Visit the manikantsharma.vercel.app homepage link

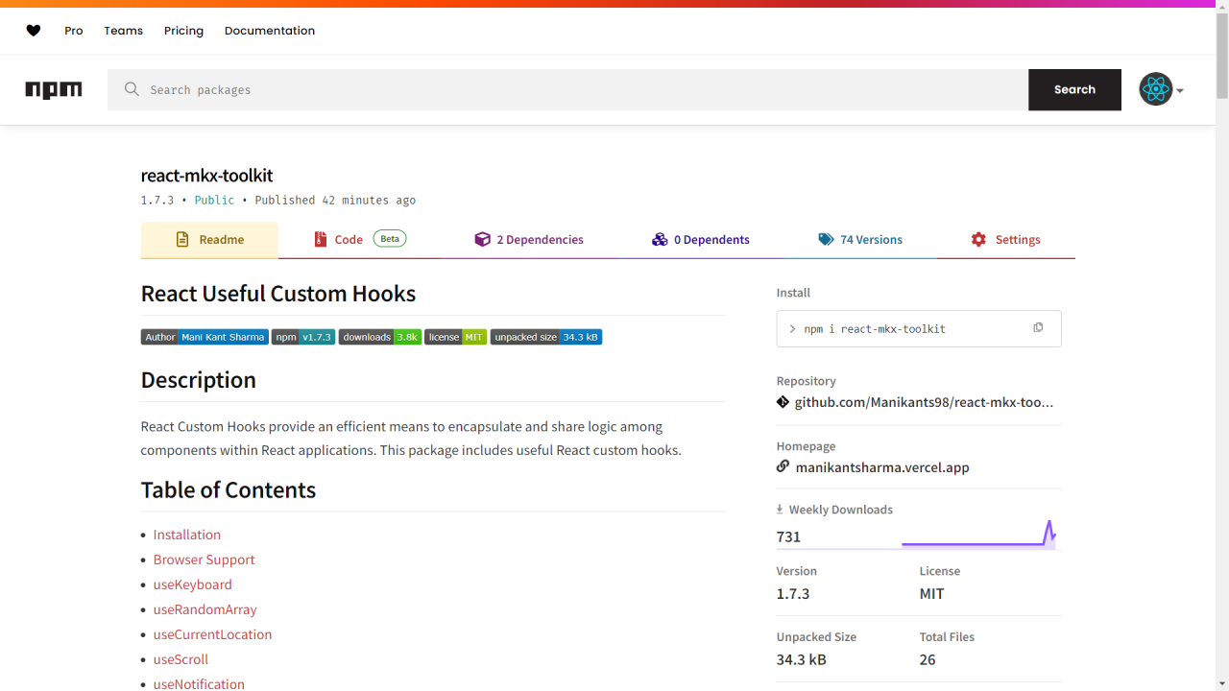882,467
